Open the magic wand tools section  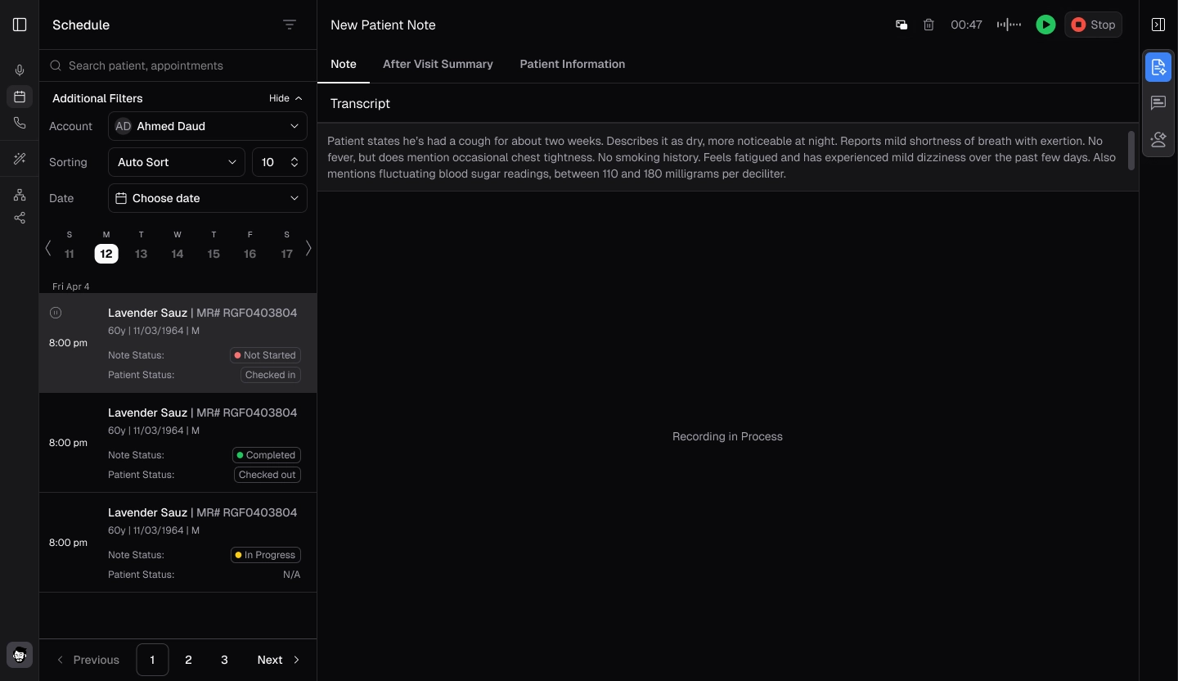[20, 159]
